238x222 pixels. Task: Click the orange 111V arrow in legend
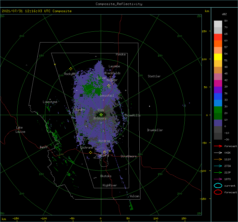[x=218, y=159]
